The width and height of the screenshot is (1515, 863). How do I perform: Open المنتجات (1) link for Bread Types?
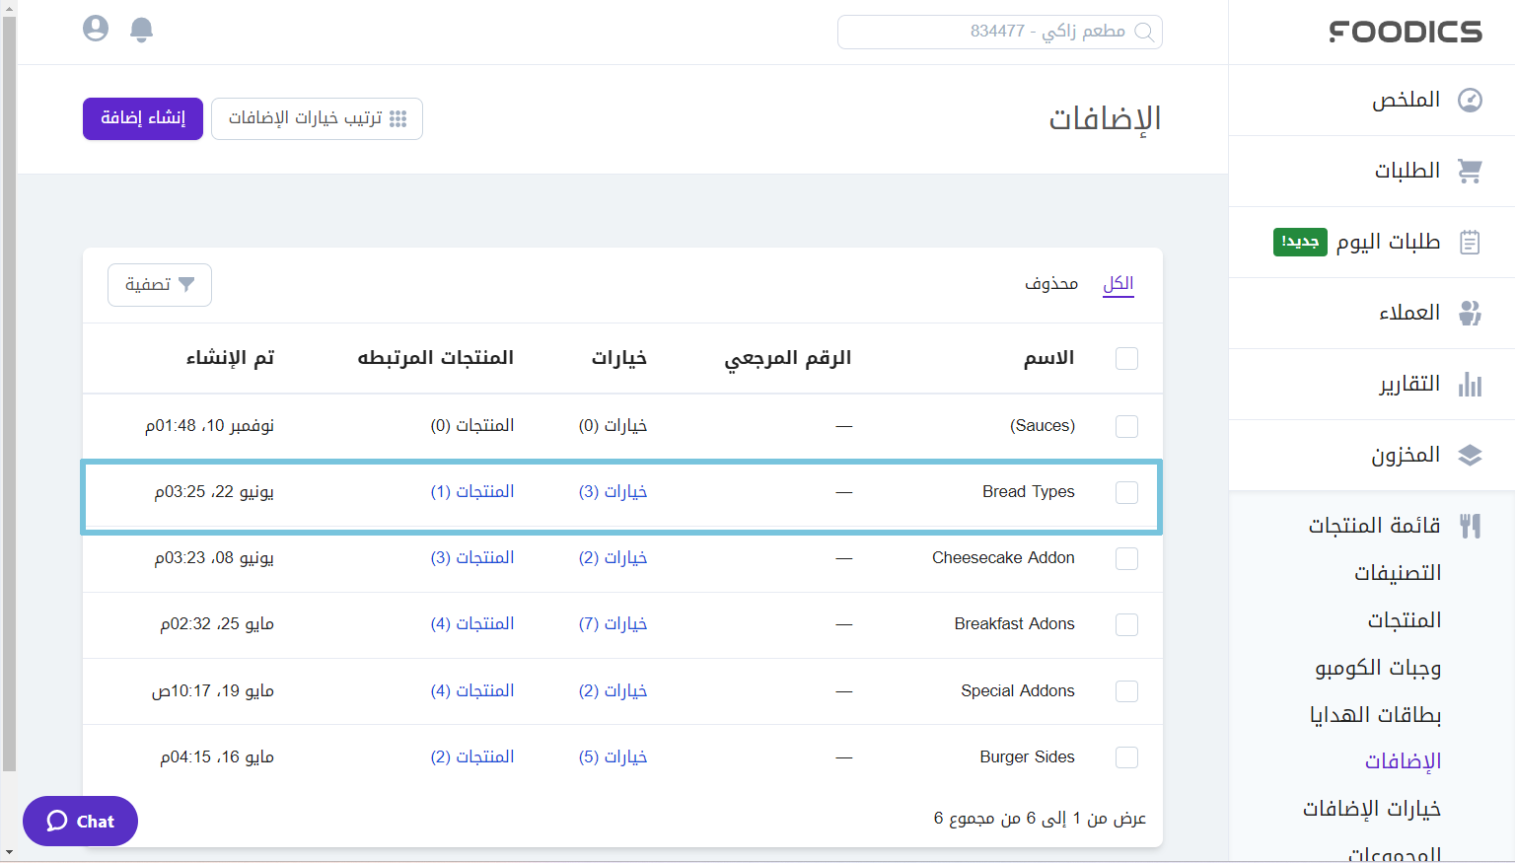tap(472, 492)
